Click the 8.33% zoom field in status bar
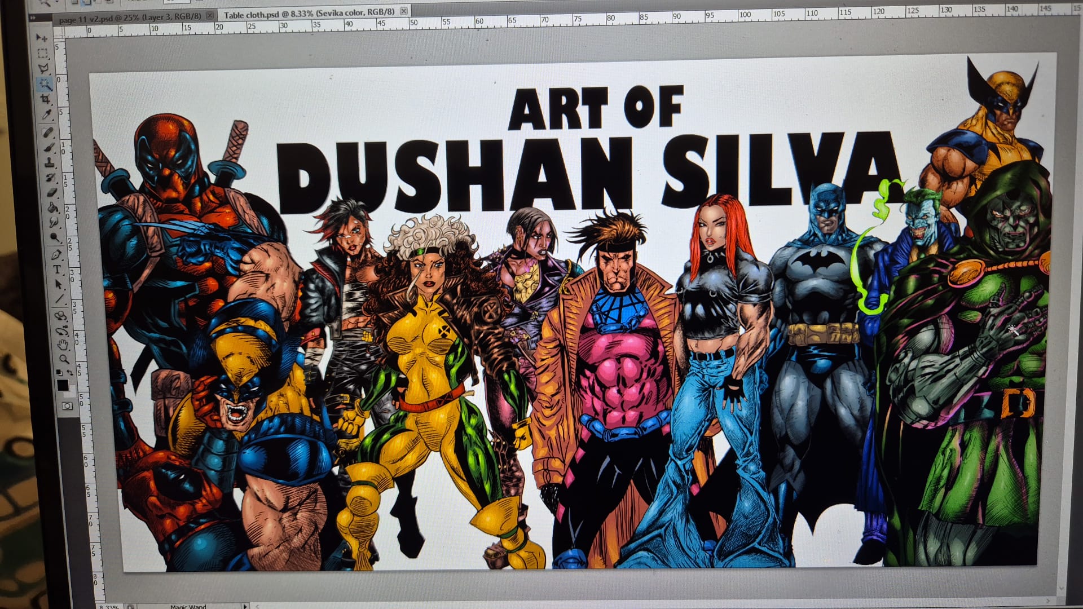Viewport: 1083px width, 609px height. click(x=109, y=607)
